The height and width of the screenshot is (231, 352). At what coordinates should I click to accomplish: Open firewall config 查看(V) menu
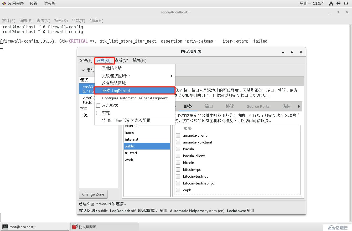tap(121, 60)
